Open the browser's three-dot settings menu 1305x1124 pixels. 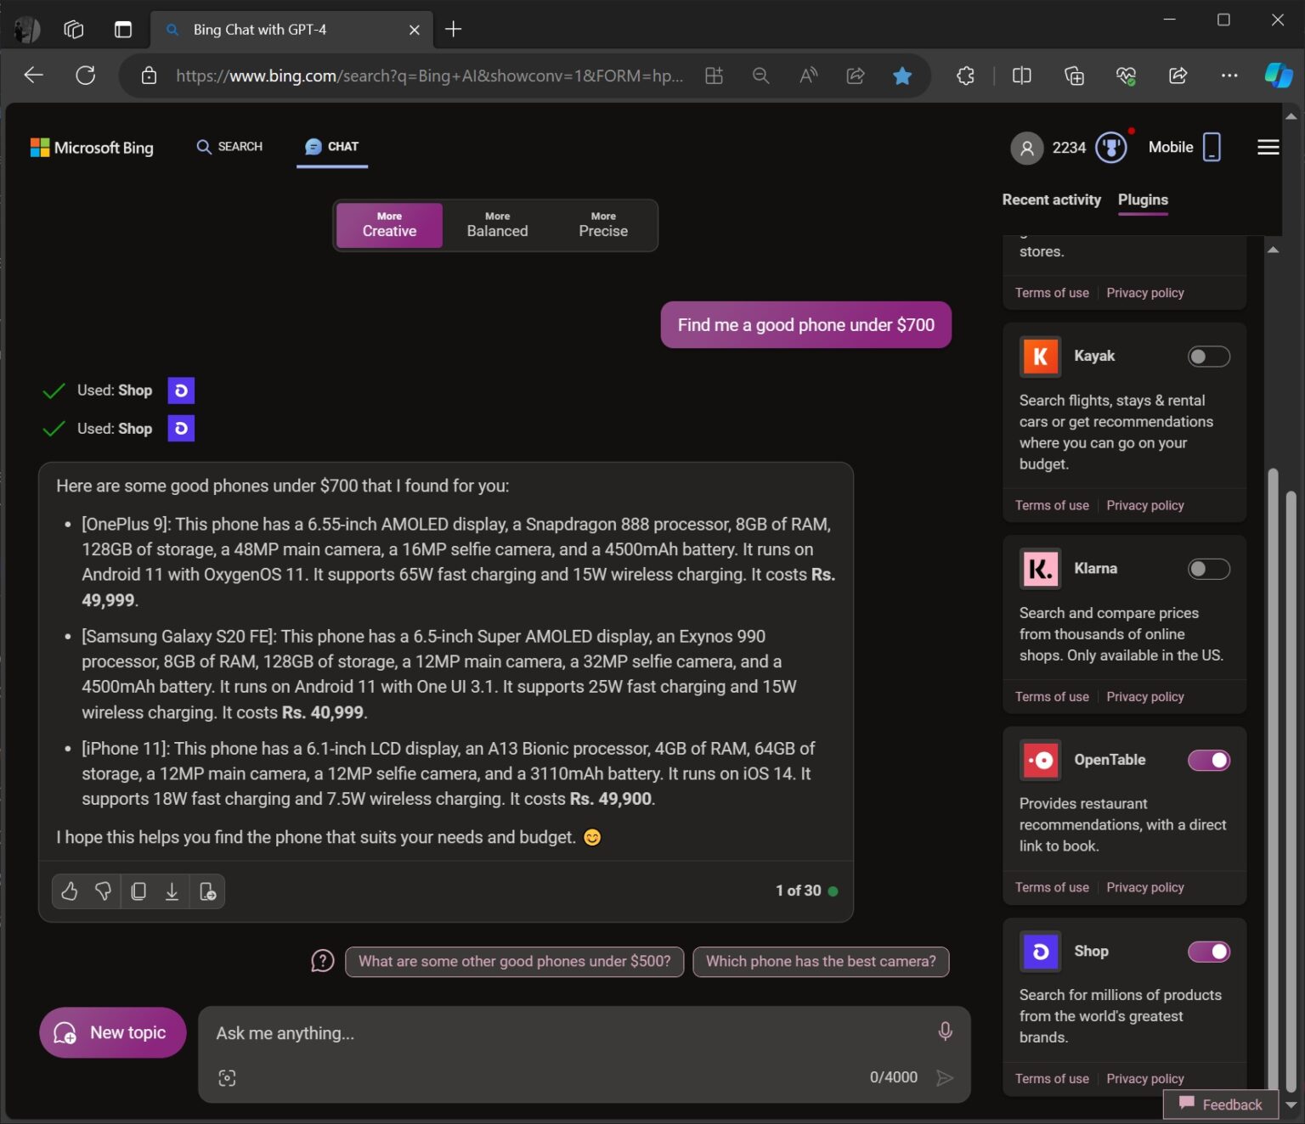(1229, 76)
